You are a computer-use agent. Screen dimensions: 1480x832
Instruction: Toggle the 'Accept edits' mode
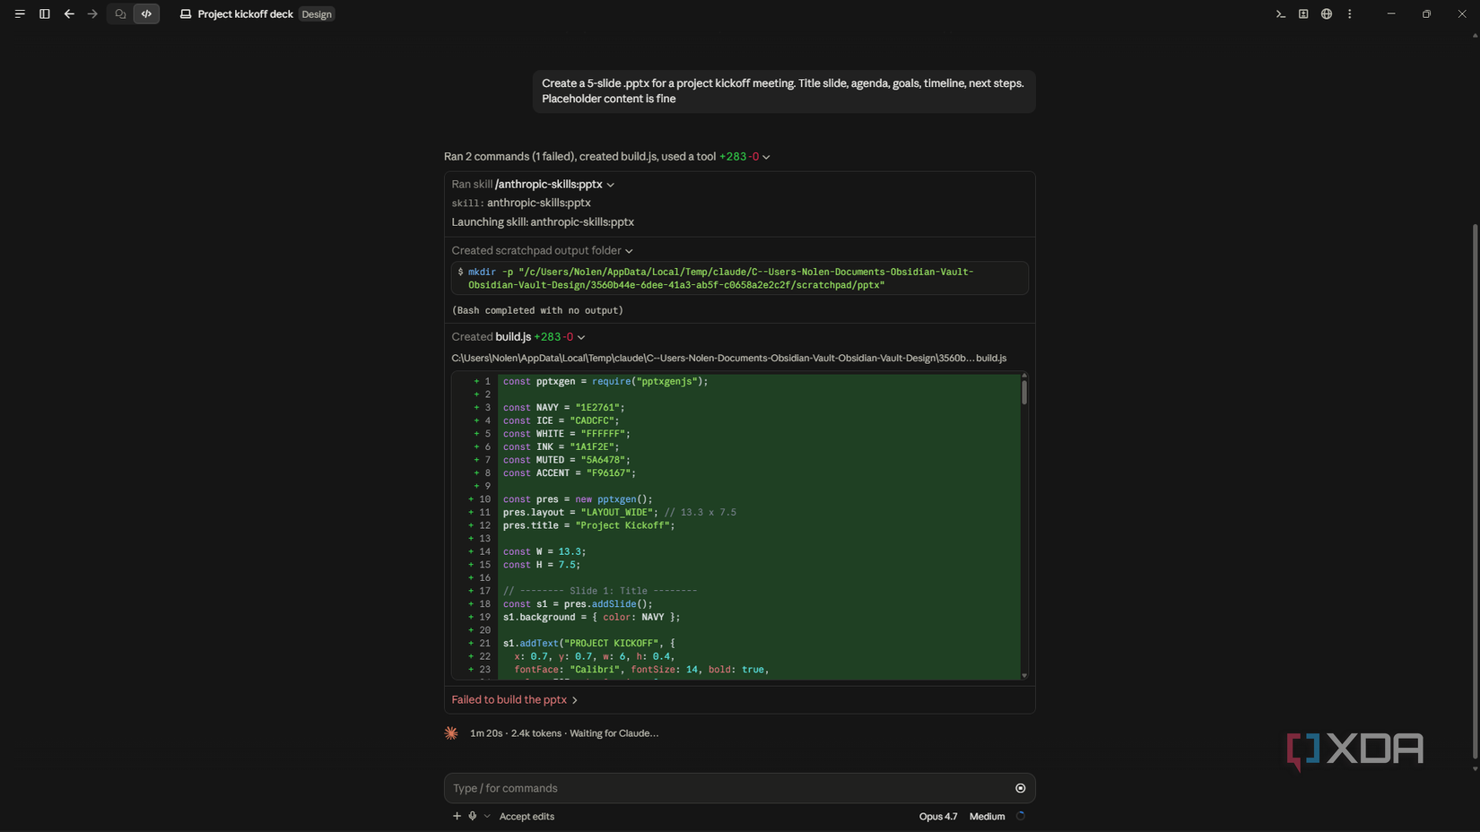pos(527,817)
